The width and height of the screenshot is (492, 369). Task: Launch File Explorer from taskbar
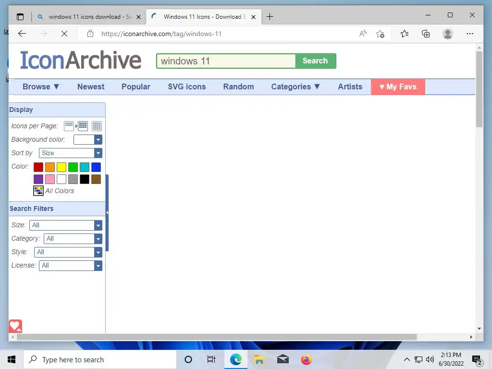259,359
